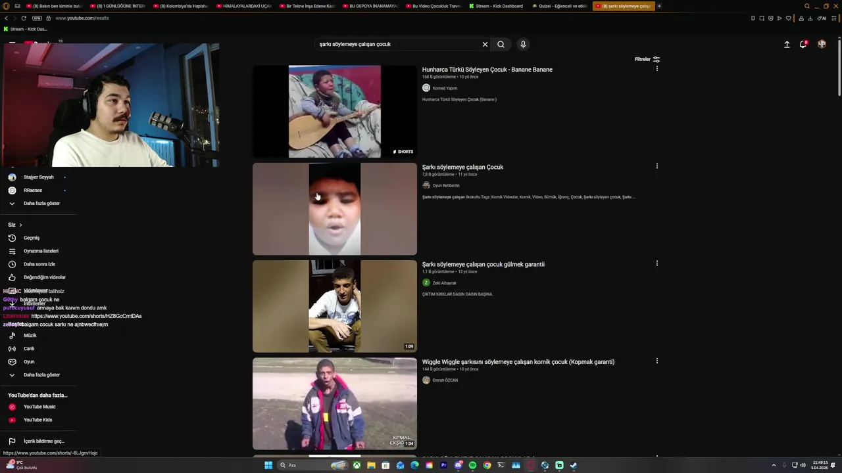Play the 'Şarkı söylemeye çalışan Çocuk' thumbnail
Screen dimensions: 842x473
point(335,209)
